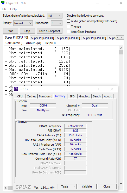The image size is (127, 193).
Task: Open the Help menu in Hyper PI
Action: 13,9
